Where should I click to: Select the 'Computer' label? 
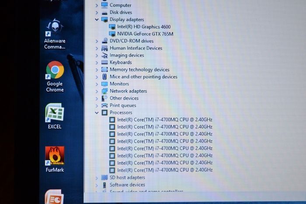(x=120, y=5)
